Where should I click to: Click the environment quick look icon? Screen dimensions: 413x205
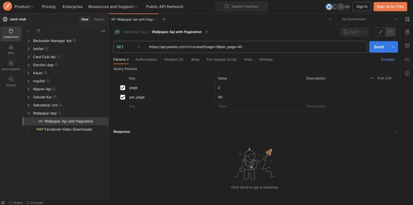click(407, 19)
